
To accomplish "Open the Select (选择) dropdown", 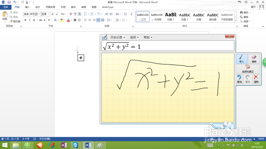I will (245, 21).
